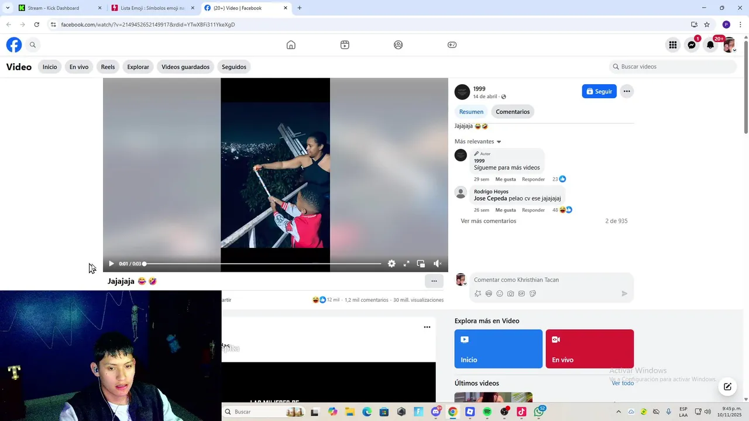The height and width of the screenshot is (421, 749).
Task: Open TikTok from the taskbar
Action: pyautogui.click(x=521, y=412)
